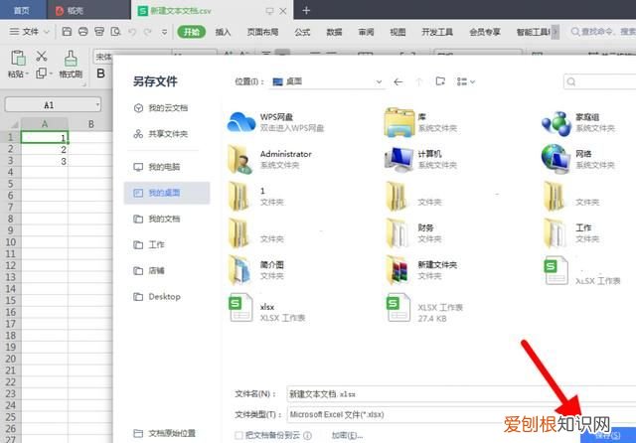The image size is (636, 443).
Task: Open the folder named 1
Action: click(256, 196)
